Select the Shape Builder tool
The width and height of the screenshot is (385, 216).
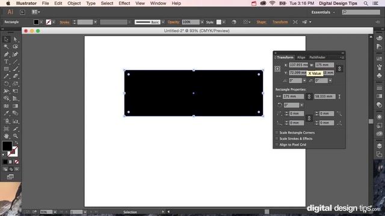tap(6, 98)
